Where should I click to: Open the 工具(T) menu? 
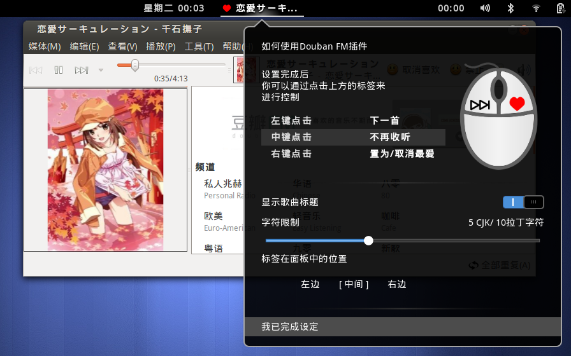click(x=199, y=46)
